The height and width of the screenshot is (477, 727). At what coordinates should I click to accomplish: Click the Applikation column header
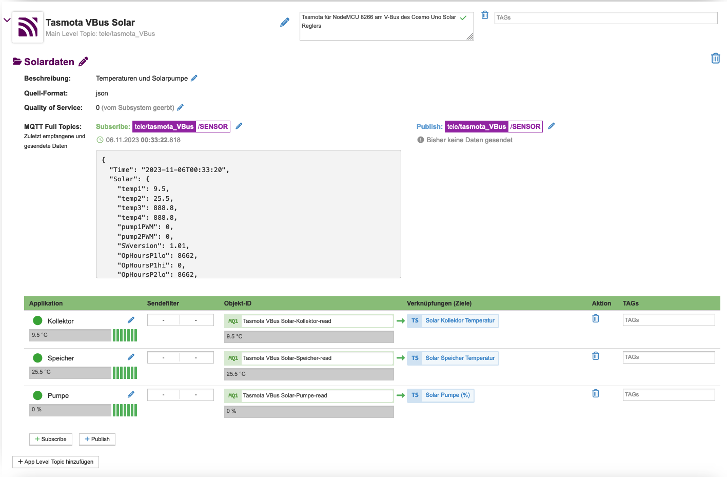pyautogui.click(x=46, y=303)
